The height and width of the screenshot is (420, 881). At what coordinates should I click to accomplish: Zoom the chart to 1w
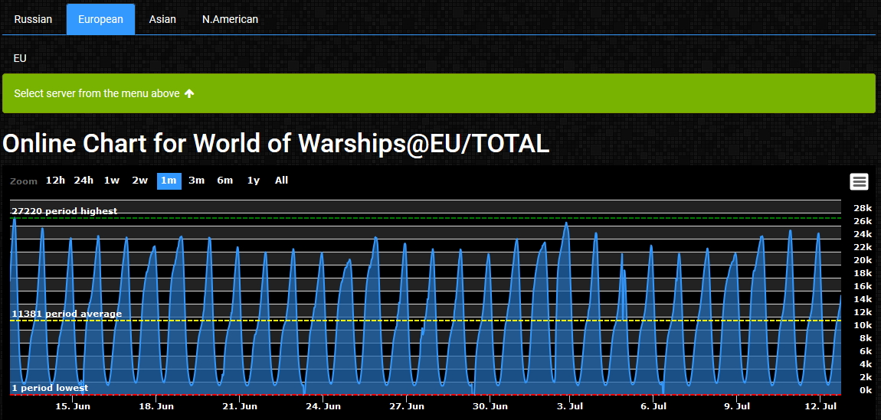coord(112,181)
